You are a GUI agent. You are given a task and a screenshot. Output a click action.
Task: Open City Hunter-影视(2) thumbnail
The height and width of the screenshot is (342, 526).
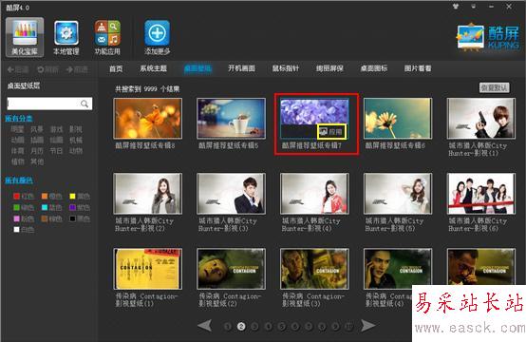147,193
